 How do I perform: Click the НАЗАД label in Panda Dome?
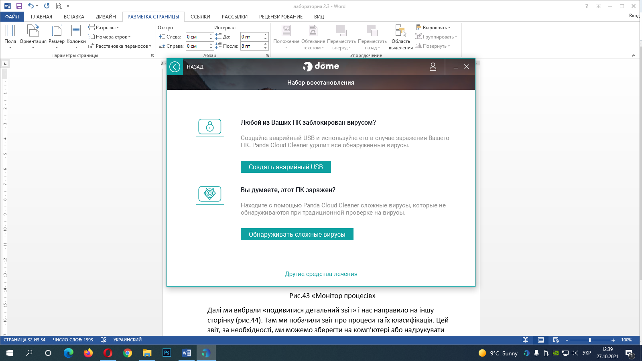195,67
